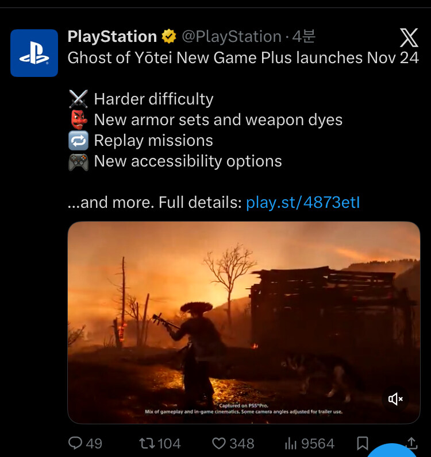The height and width of the screenshot is (457, 431).
Task: Tap the share upload icon
Action: (411, 443)
